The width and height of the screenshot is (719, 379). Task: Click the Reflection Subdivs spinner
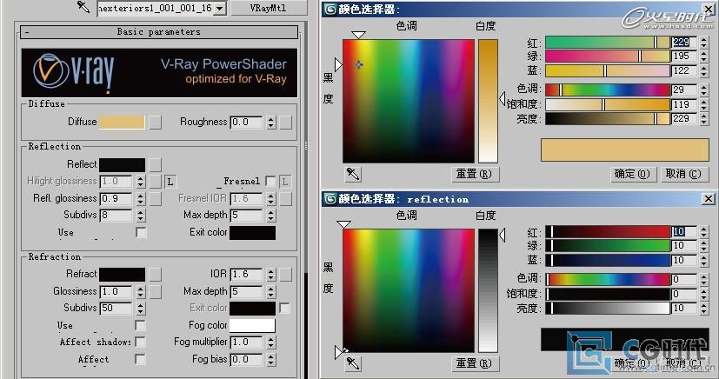click(141, 216)
